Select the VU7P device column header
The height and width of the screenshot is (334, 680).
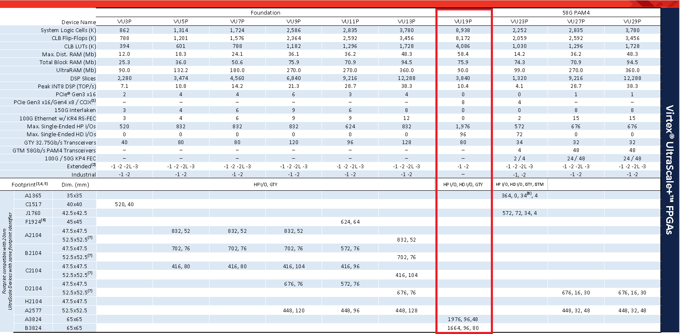tap(237, 22)
